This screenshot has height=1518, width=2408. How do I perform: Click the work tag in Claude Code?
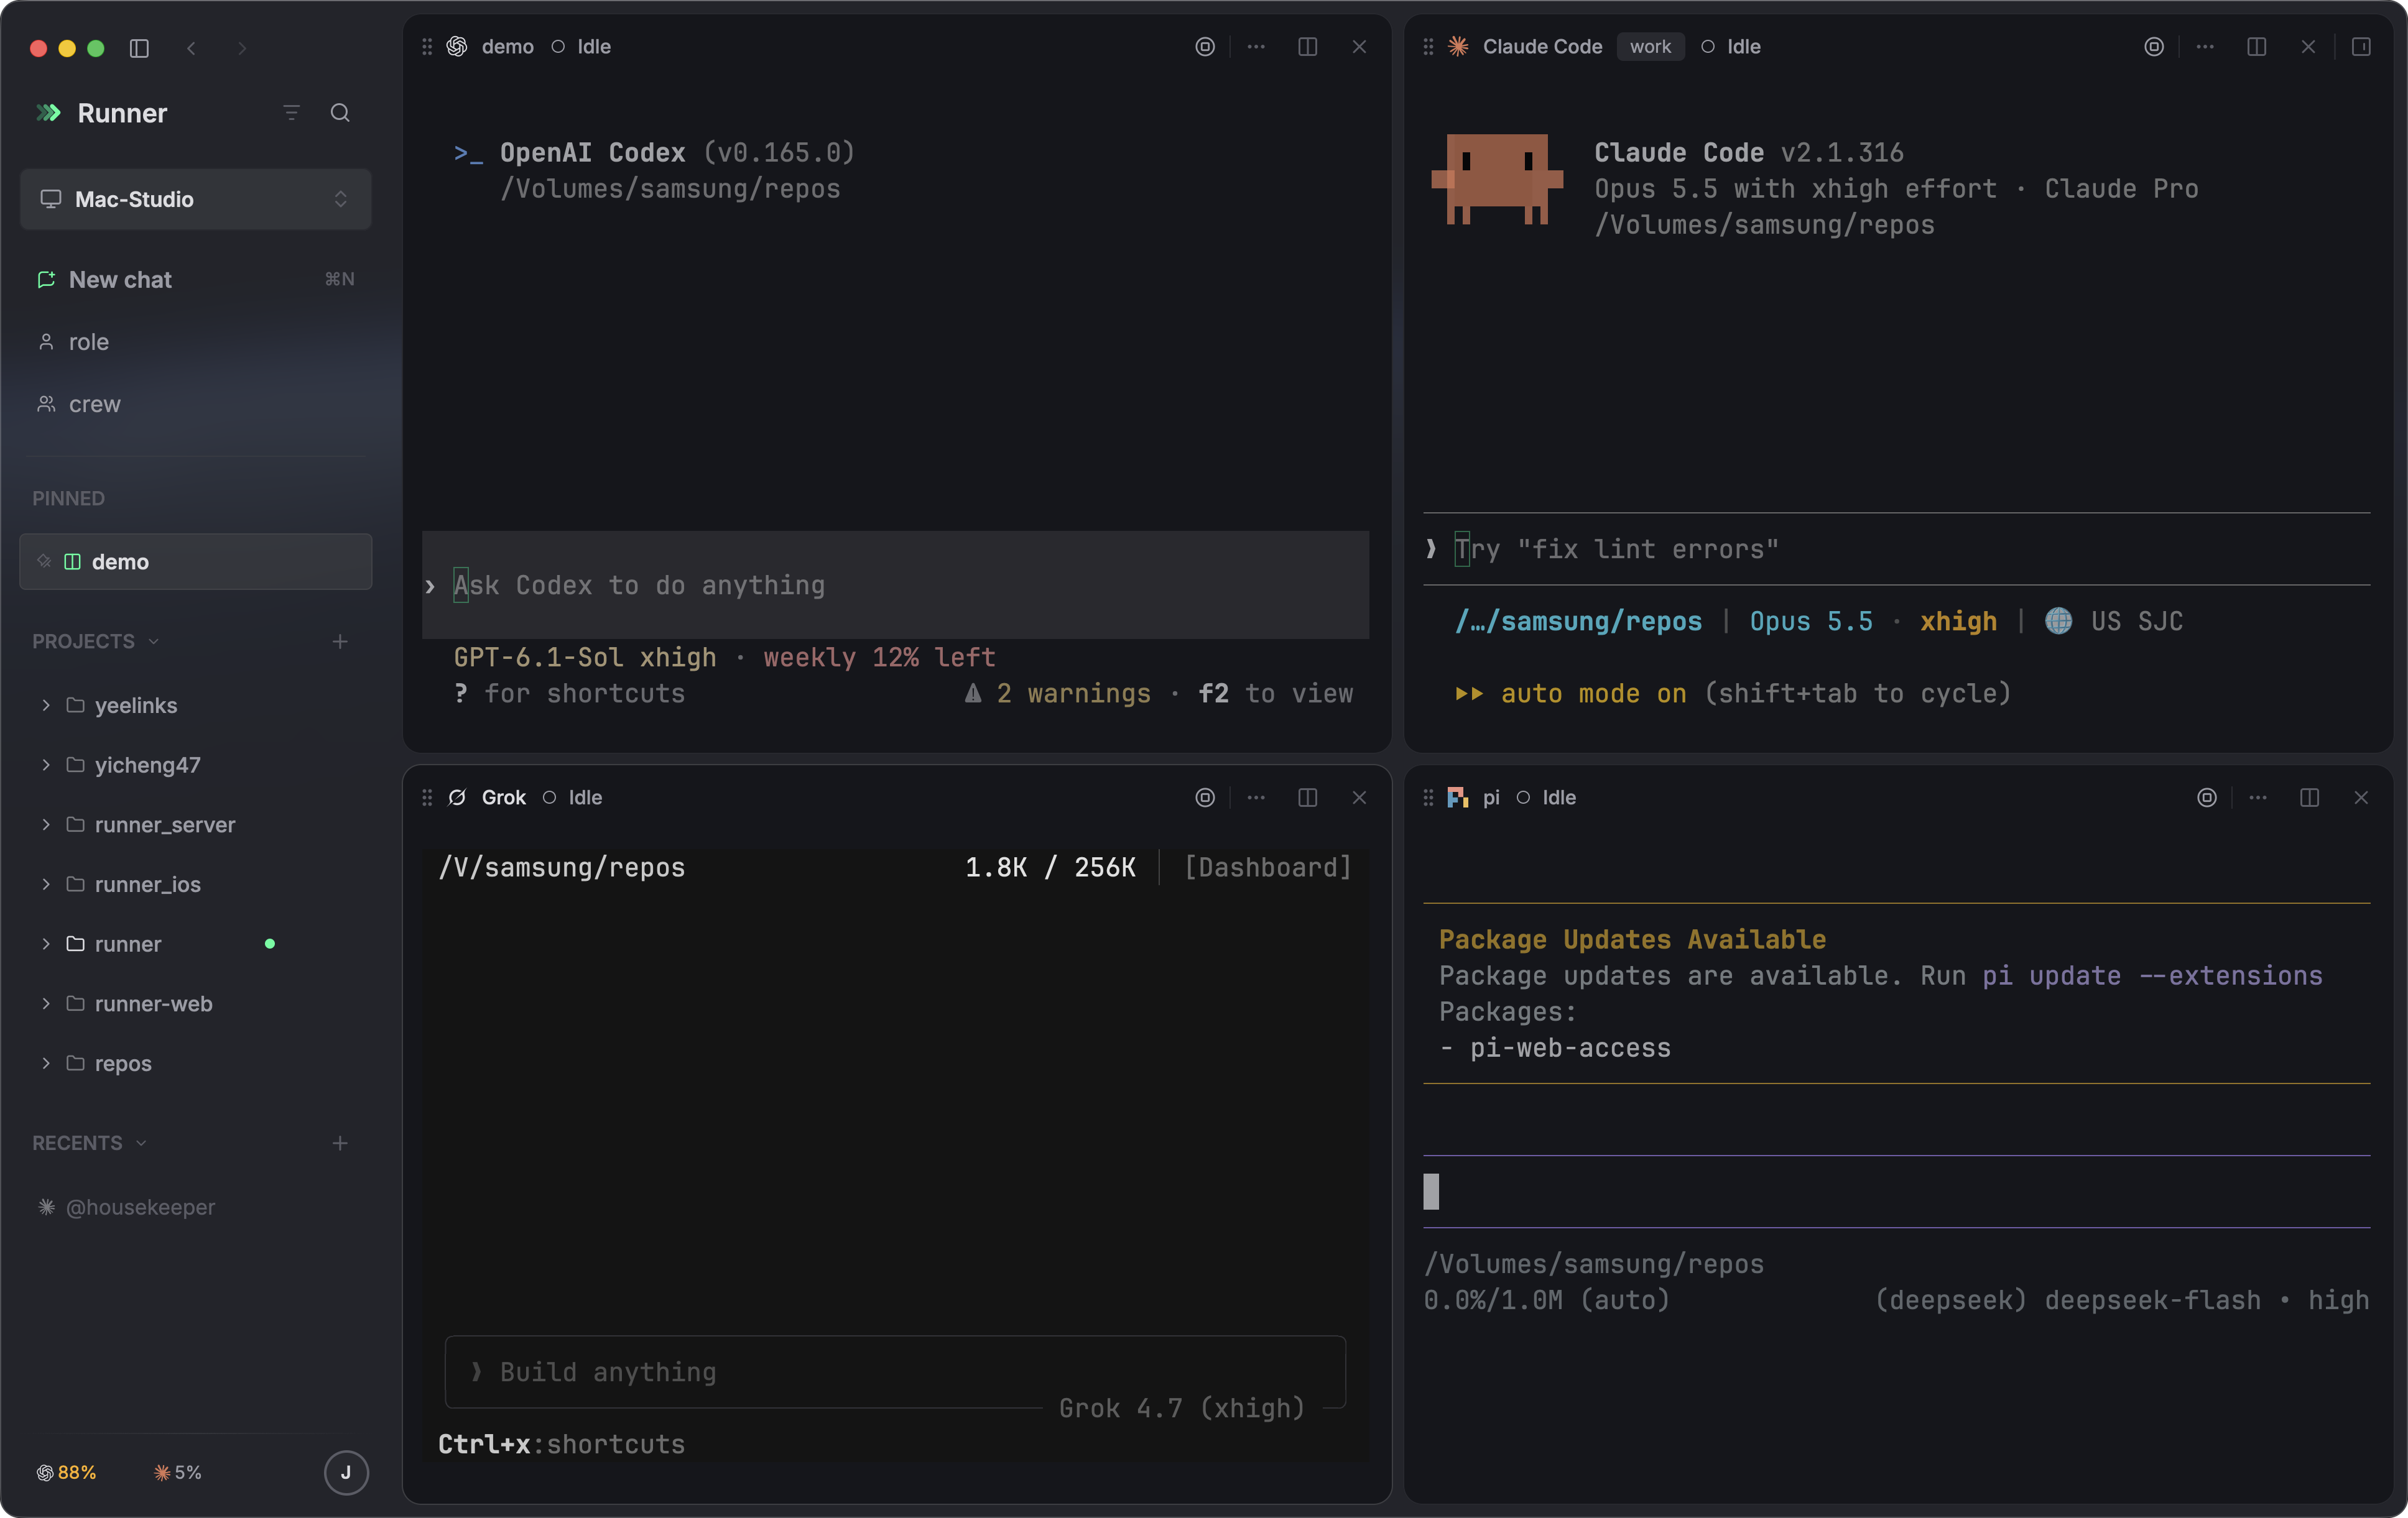pyautogui.click(x=1650, y=47)
